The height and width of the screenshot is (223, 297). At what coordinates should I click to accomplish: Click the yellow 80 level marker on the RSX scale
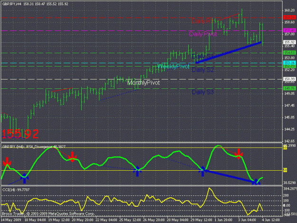click(x=285, y=148)
